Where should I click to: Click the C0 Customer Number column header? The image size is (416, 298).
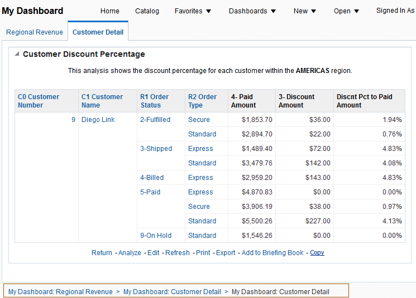pos(39,101)
